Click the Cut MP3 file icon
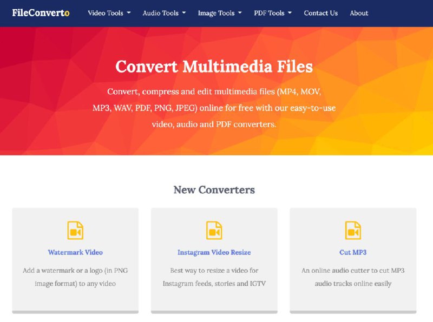The height and width of the screenshot is (322, 433). (x=353, y=230)
